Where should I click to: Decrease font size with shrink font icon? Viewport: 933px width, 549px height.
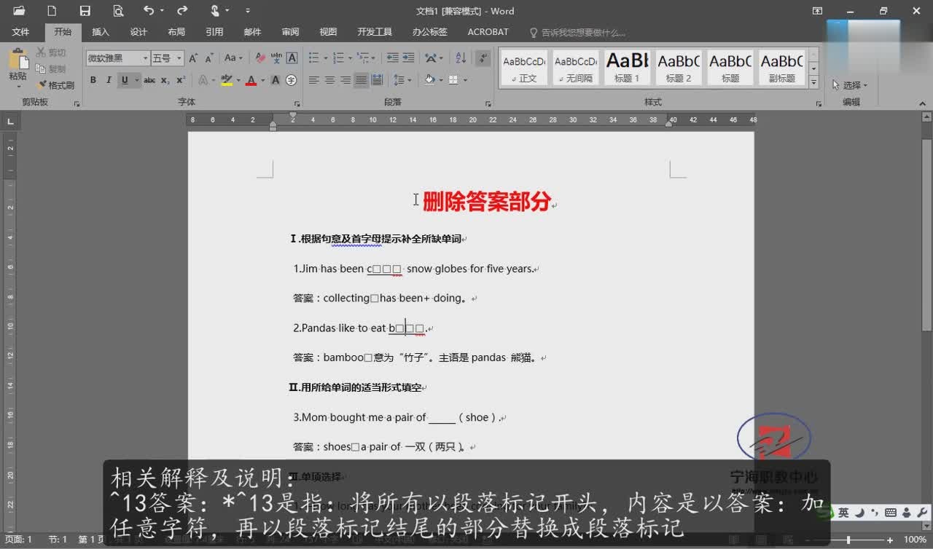click(x=208, y=58)
